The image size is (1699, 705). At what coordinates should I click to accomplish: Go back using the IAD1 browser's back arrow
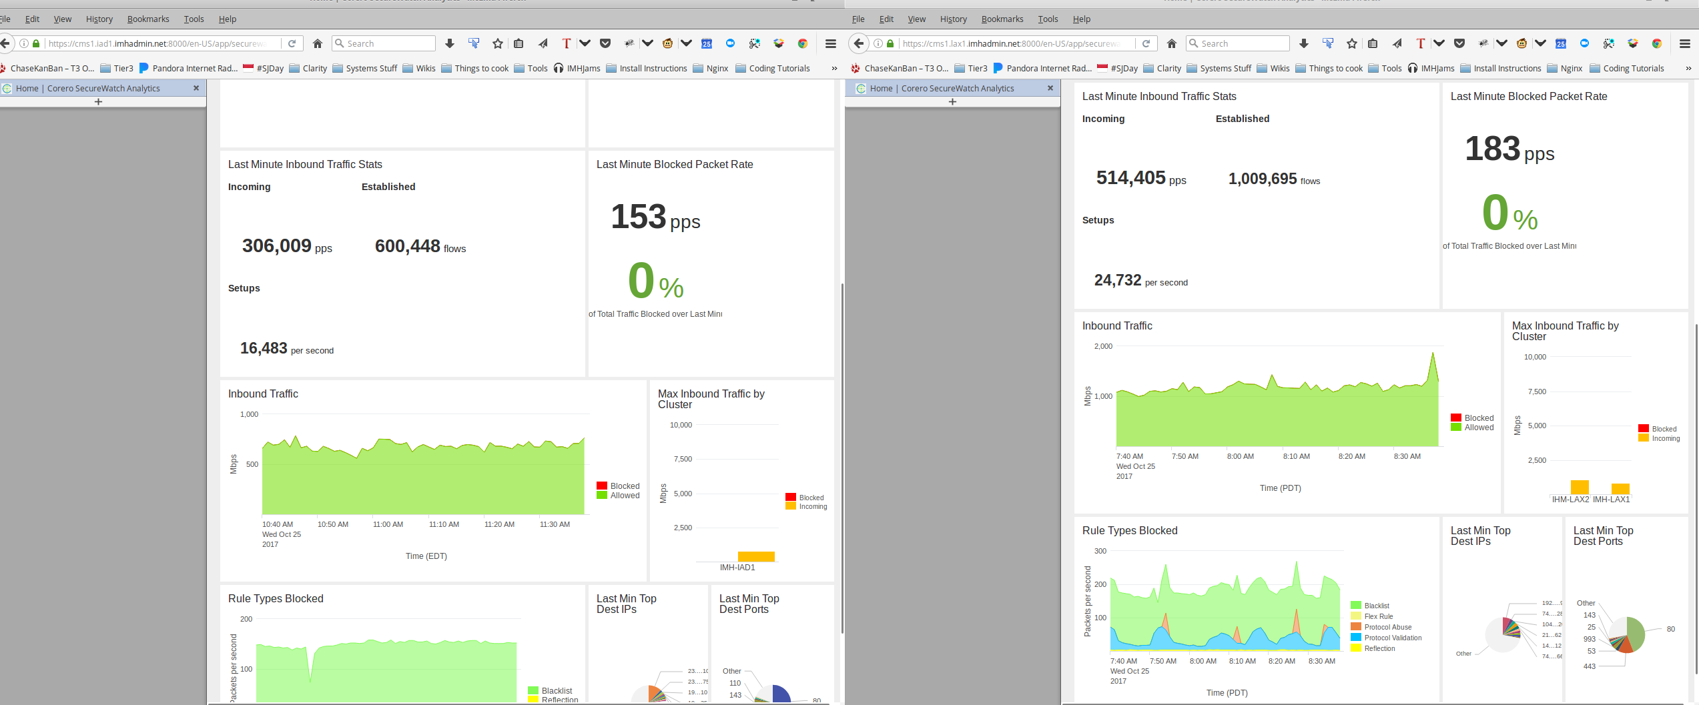[x=5, y=43]
